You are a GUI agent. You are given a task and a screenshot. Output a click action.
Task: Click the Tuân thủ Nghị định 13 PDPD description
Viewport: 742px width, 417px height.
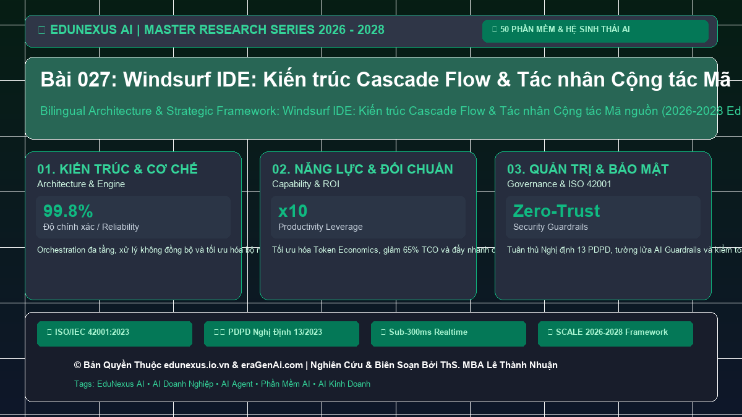pyautogui.click(x=623, y=250)
